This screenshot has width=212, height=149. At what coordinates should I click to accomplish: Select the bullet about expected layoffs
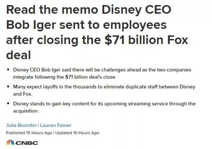(x=104, y=90)
